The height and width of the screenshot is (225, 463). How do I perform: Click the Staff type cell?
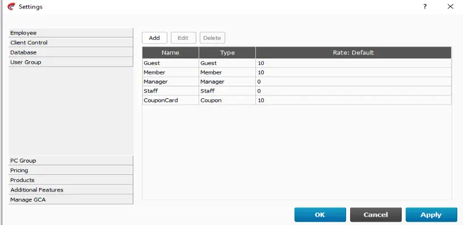[x=228, y=91]
